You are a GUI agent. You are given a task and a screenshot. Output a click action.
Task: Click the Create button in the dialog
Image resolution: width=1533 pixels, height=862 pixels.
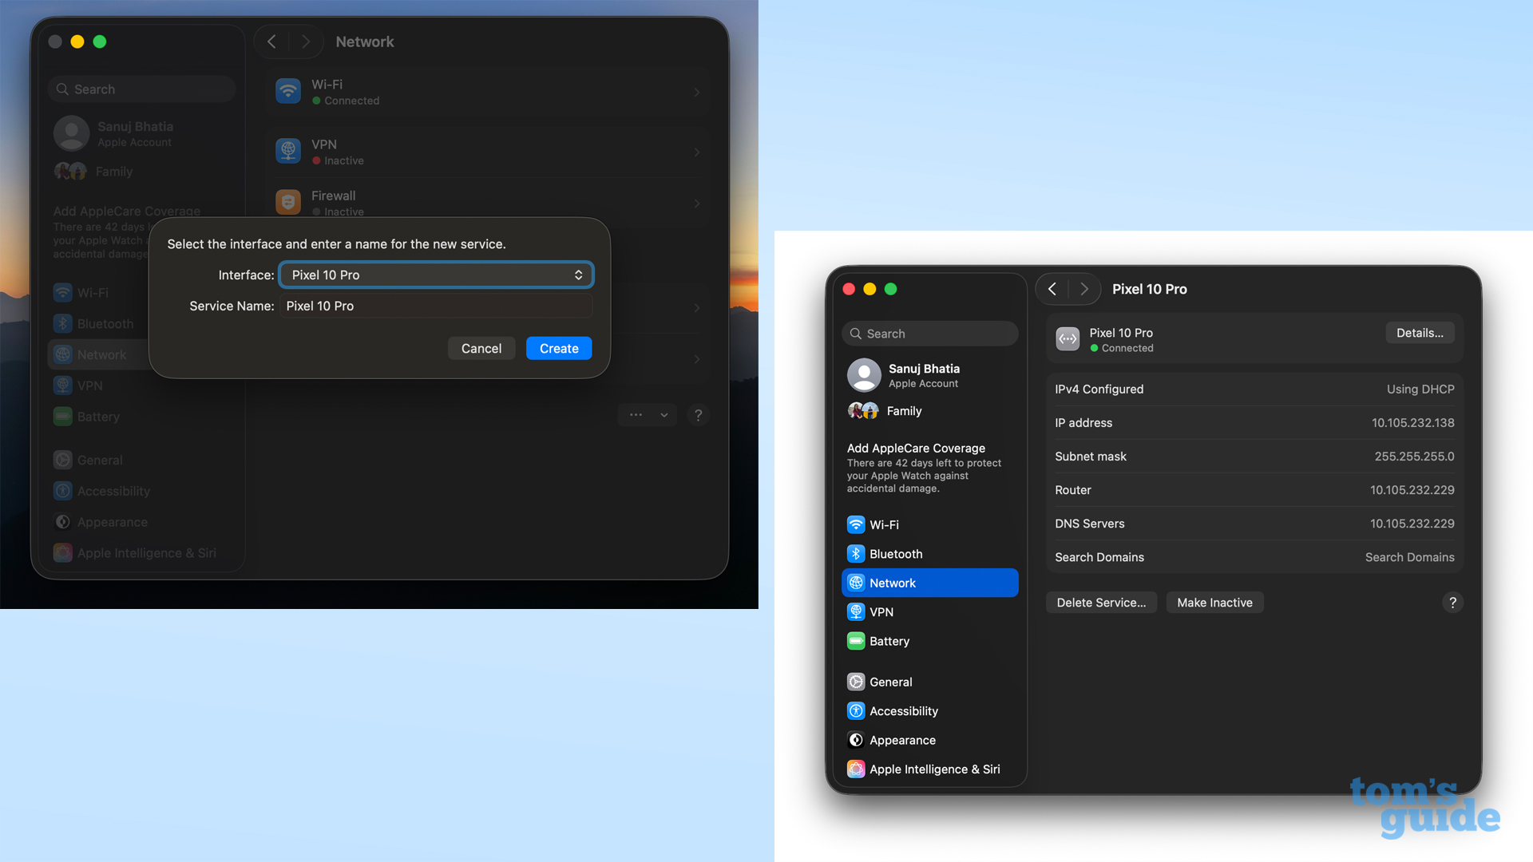point(558,348)
